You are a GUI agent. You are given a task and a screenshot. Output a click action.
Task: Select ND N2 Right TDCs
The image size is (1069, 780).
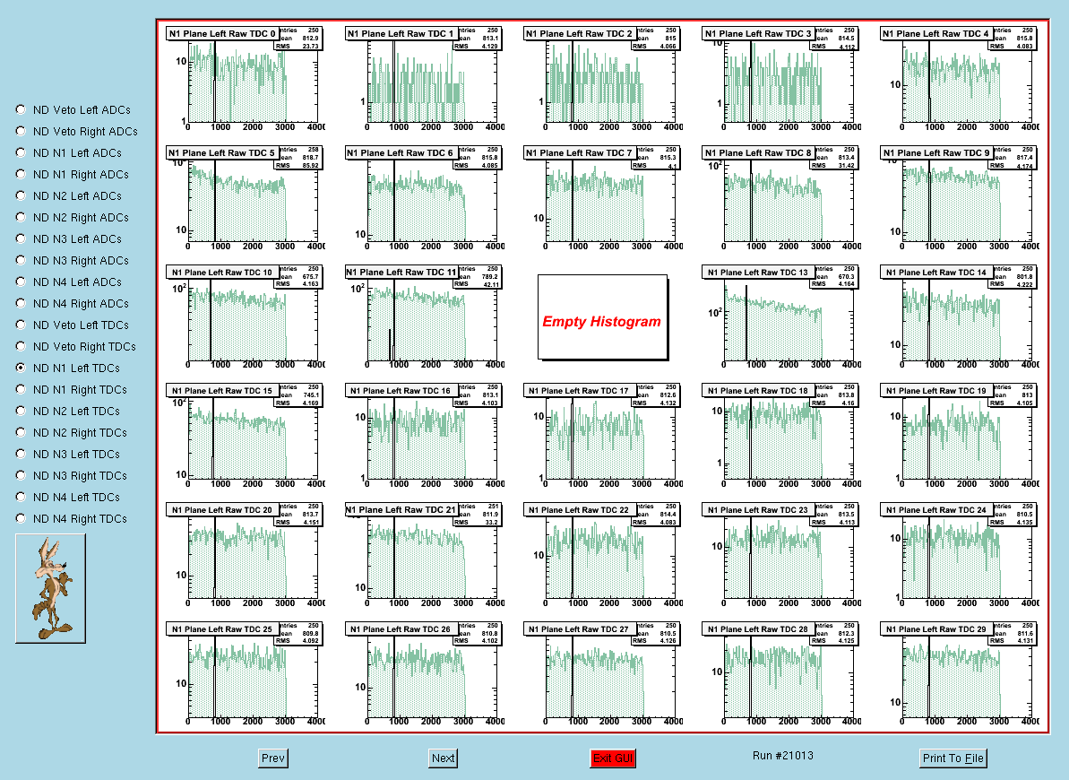(x=21, y=432)
